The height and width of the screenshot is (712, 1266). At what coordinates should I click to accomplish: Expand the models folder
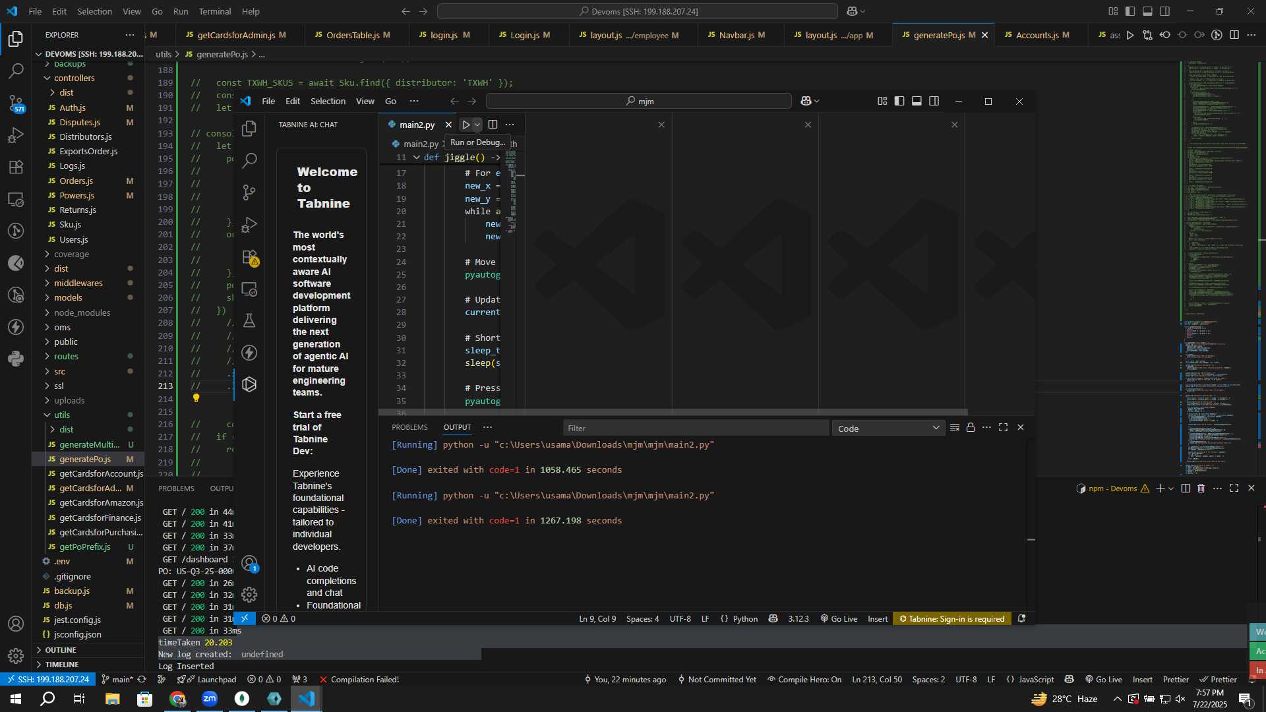click(x=68, y=297)
